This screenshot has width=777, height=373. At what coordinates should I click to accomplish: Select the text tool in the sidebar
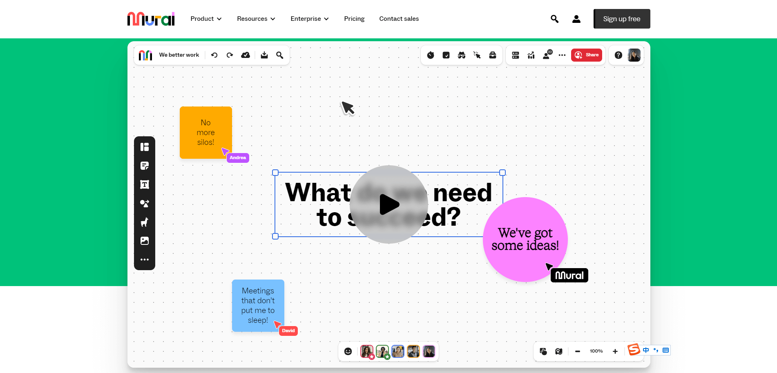pos(145,184)
